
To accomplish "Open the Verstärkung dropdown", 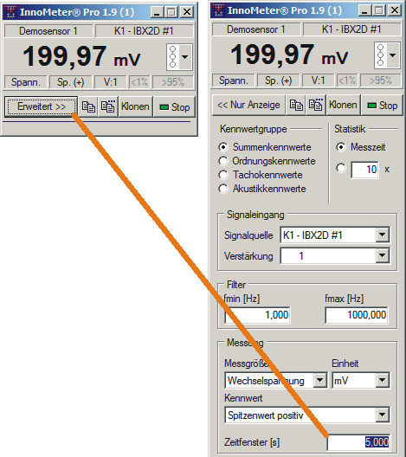I will 383,256.
